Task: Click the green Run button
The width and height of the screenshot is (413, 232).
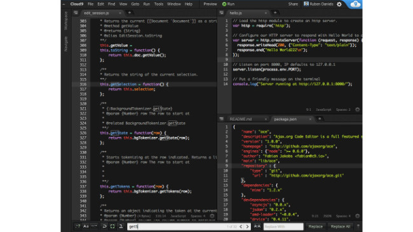Action: click(228, 4)
